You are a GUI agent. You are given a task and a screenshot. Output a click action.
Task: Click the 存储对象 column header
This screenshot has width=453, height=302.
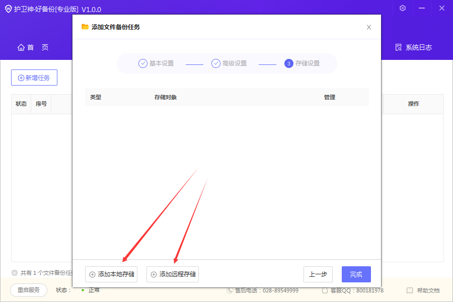[165, 97]
